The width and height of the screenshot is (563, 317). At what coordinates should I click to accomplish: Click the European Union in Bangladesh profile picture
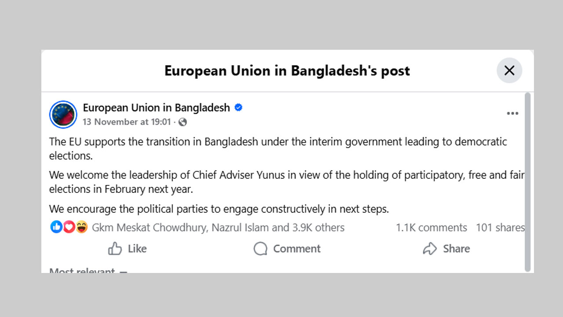63,114
